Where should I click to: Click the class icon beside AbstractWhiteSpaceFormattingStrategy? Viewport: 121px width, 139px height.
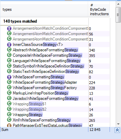tap(9, 50)
